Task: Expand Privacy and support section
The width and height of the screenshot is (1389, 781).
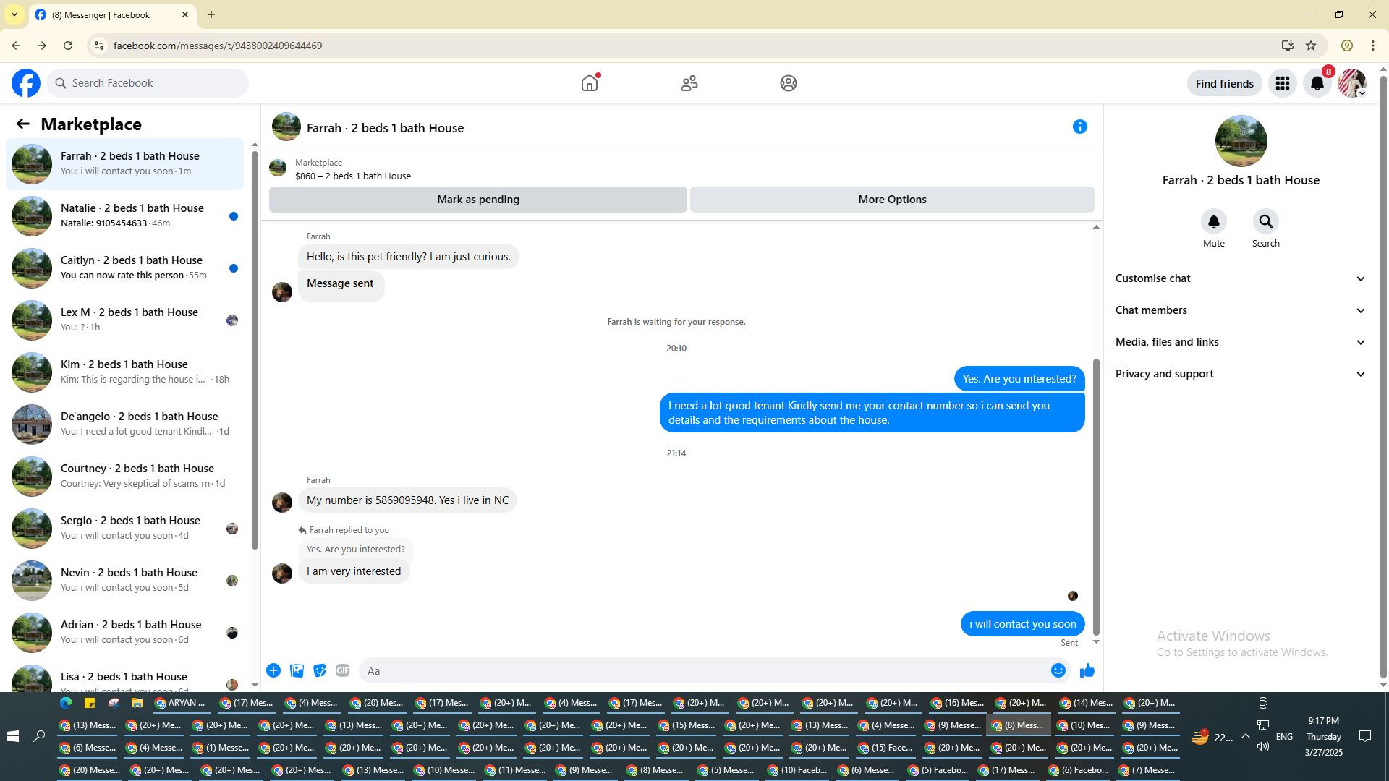Action: 1241,374
